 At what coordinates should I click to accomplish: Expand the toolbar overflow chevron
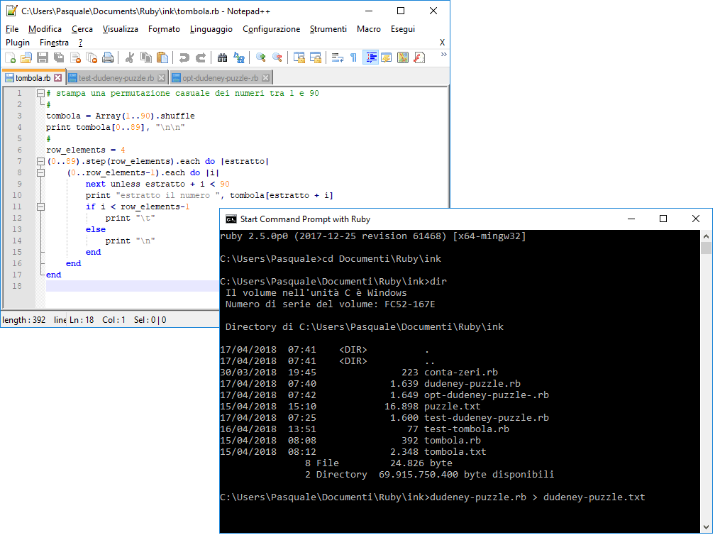coord(443,54)
